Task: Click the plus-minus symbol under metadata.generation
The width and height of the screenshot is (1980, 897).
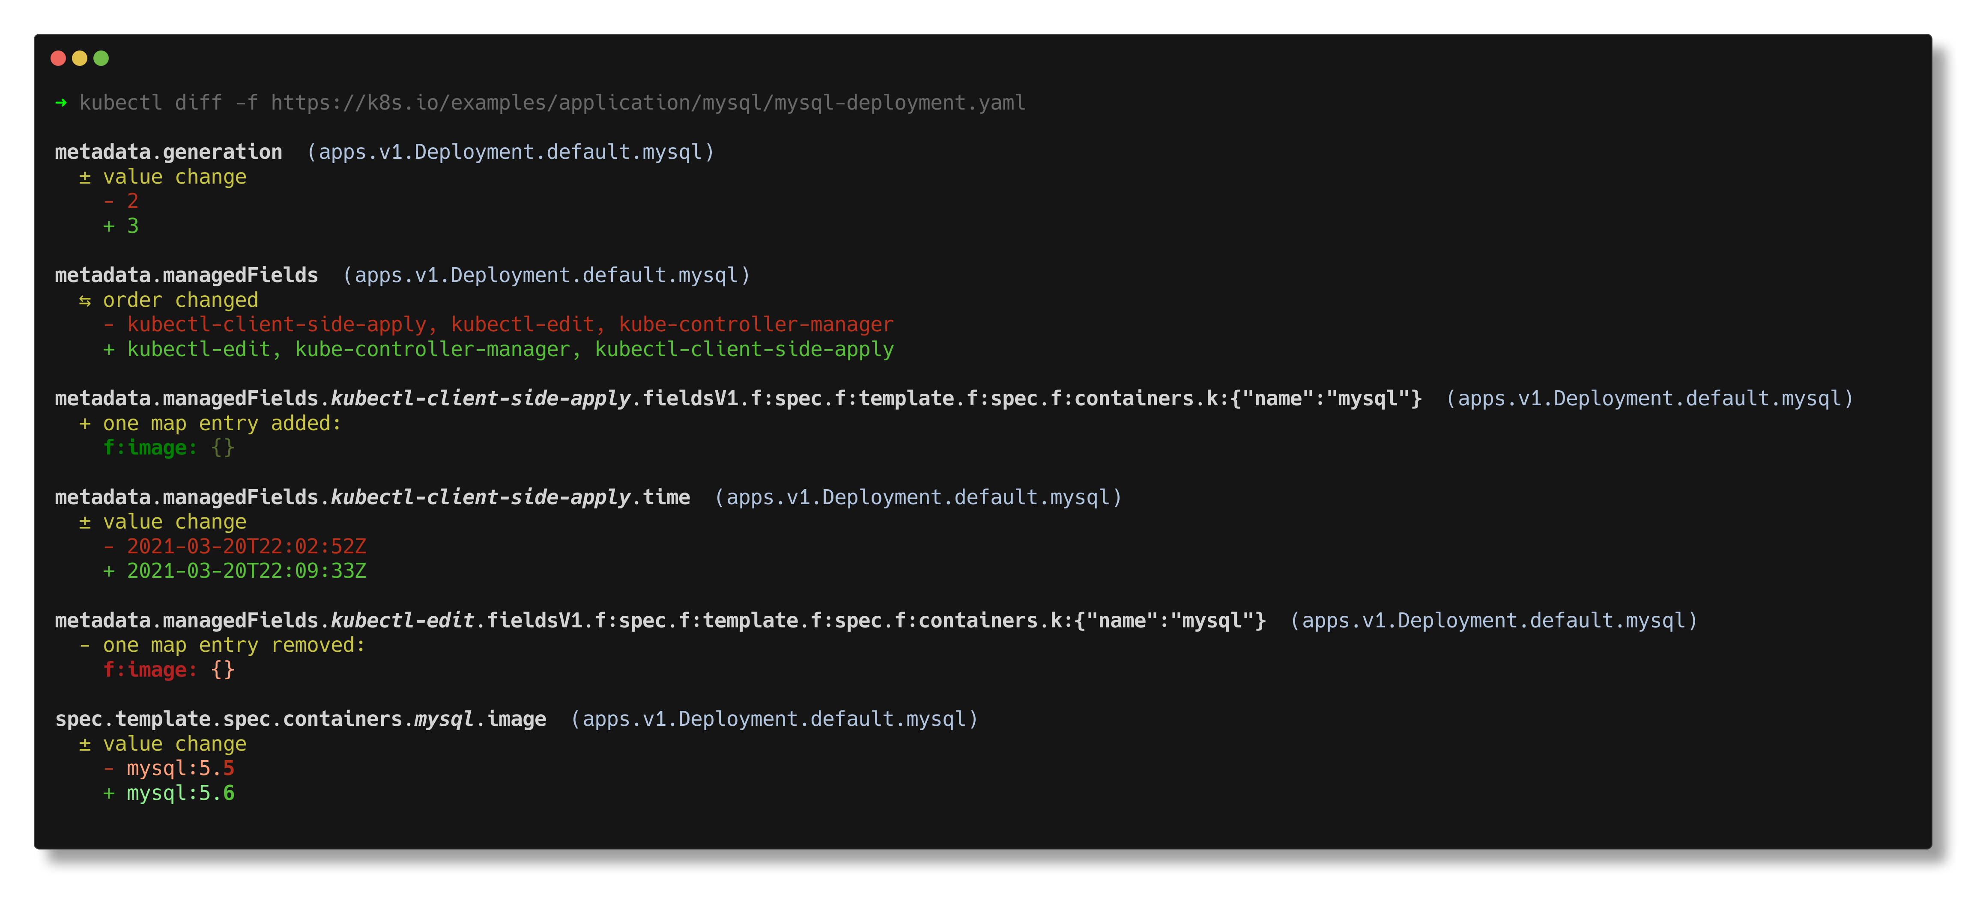Action: (x=85, y=178)
